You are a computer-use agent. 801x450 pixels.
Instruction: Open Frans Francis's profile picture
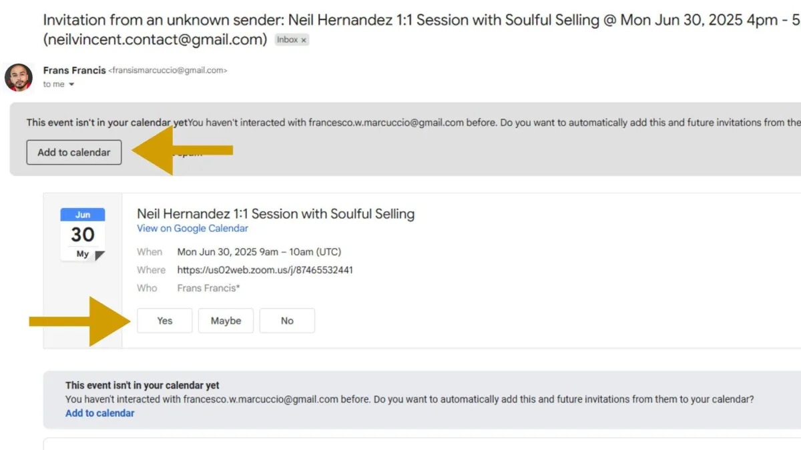click(19, 77)
